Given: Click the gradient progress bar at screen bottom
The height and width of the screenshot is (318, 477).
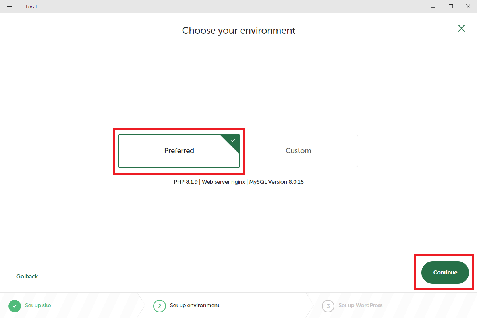Looking at the screenshot, I should pos(238,317).
